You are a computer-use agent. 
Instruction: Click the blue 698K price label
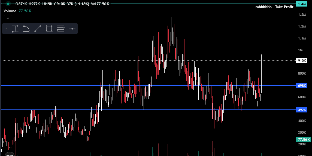coord(301,86)
